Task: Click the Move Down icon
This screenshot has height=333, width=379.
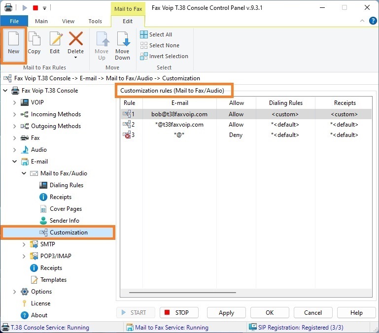Action: [123, 38]
